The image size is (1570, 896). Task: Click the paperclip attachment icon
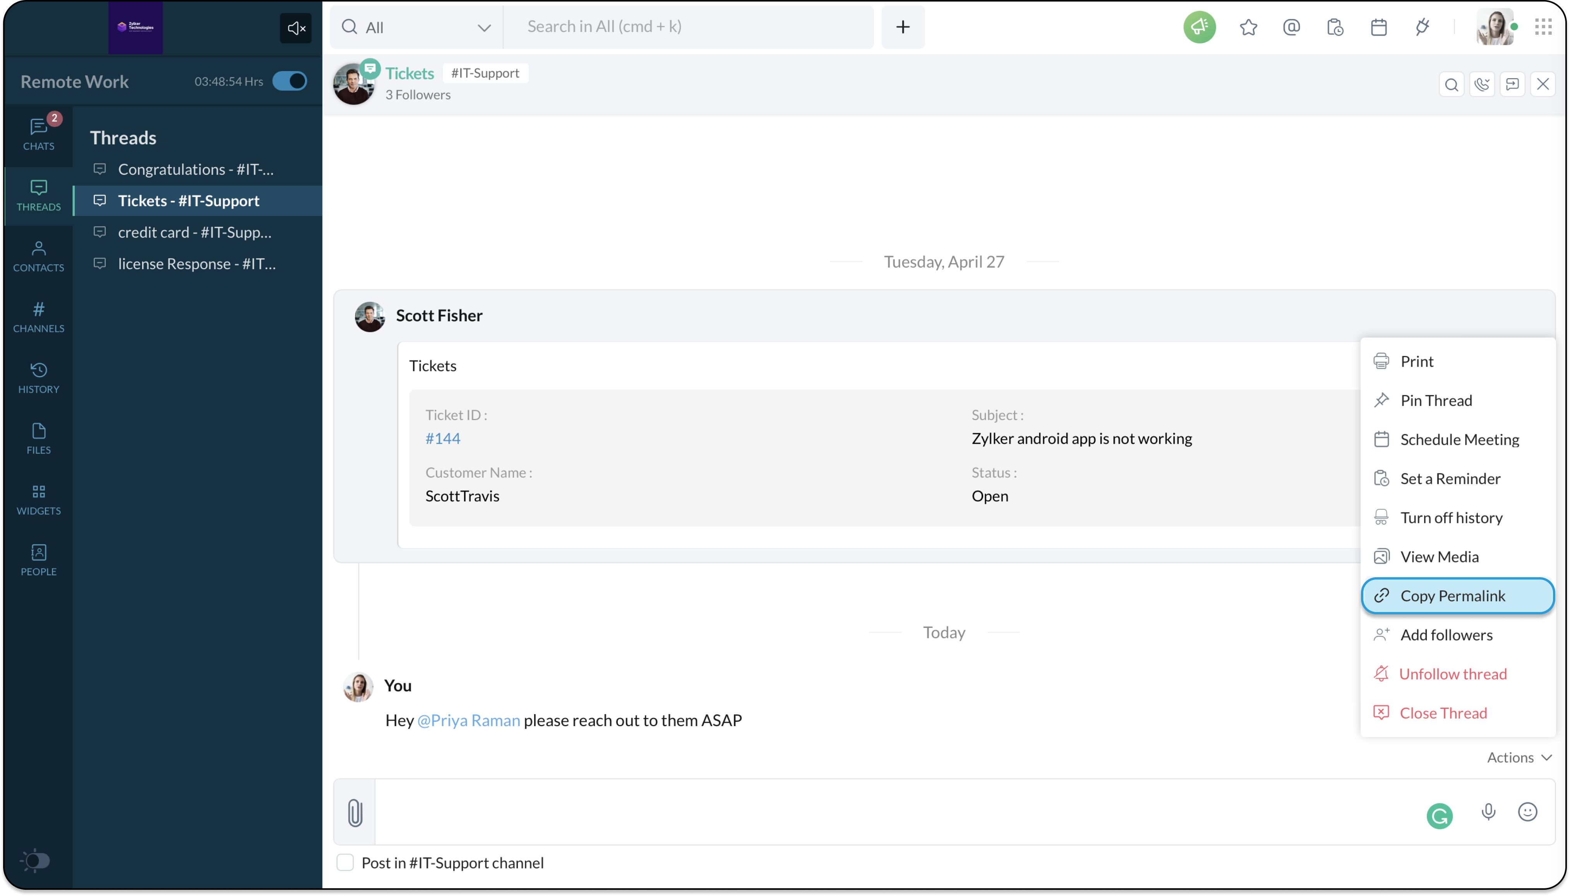[355, 812]
